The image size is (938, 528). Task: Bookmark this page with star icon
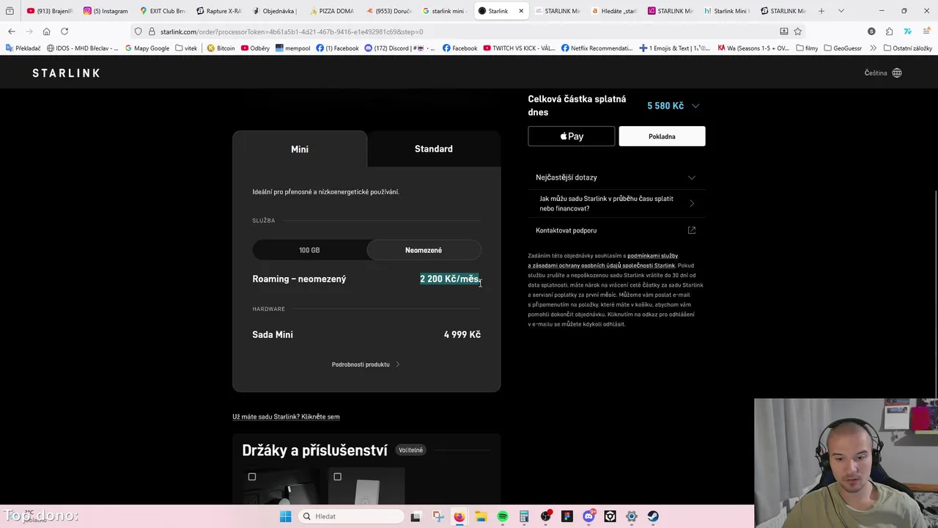pos(798,32)
